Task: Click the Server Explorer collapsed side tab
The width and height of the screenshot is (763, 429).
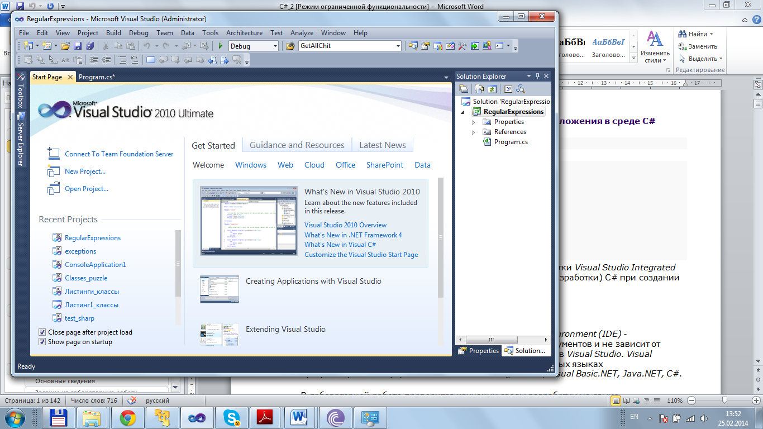Action: [x=21, y=139]
